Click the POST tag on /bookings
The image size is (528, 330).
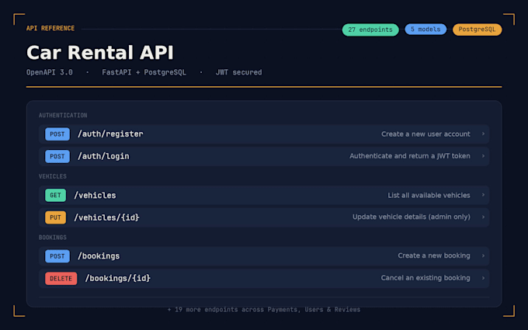57,256
